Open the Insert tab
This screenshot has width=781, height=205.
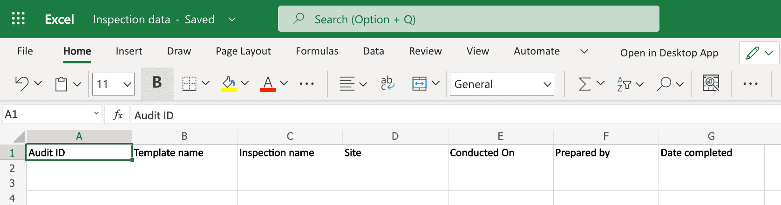tap(129, 51)
